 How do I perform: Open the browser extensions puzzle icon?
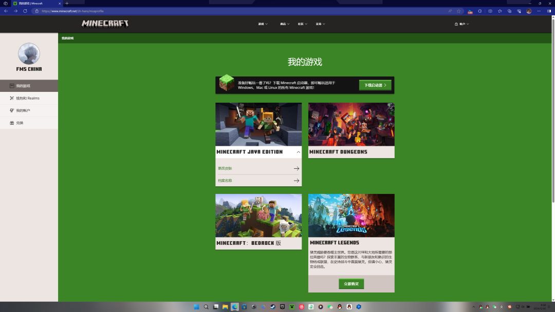pyautogui.click(x=480, y=11)
